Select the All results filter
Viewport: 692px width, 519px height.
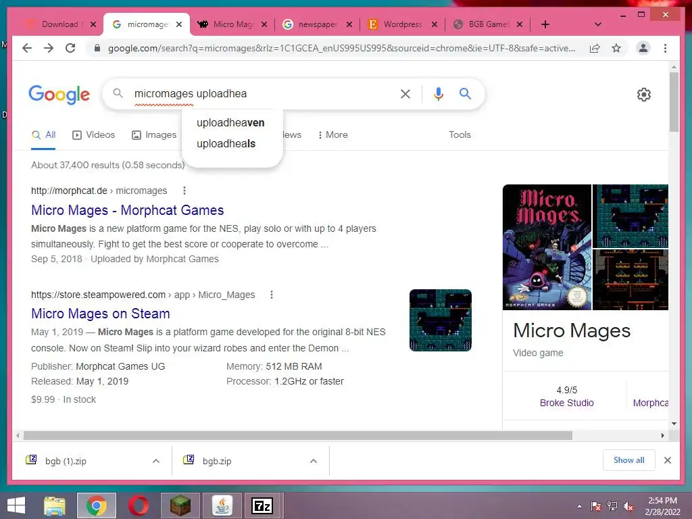43,135
